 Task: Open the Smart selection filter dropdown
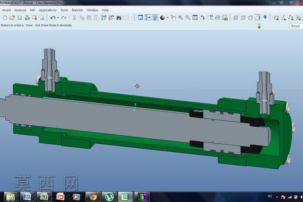296,26
